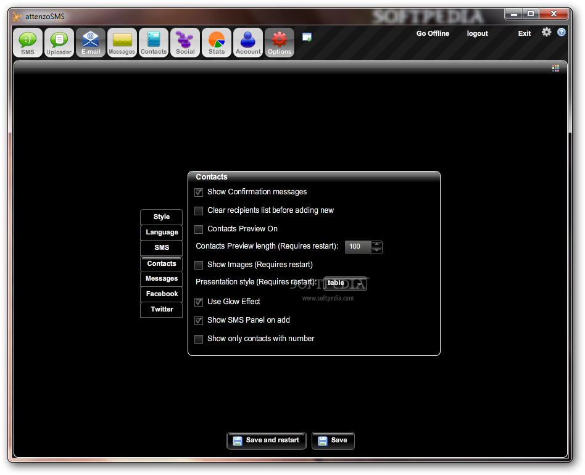Open the Messages toolbar section
Image resolution: width=585 pixels, height=475 pixels.
coord(122,43)
